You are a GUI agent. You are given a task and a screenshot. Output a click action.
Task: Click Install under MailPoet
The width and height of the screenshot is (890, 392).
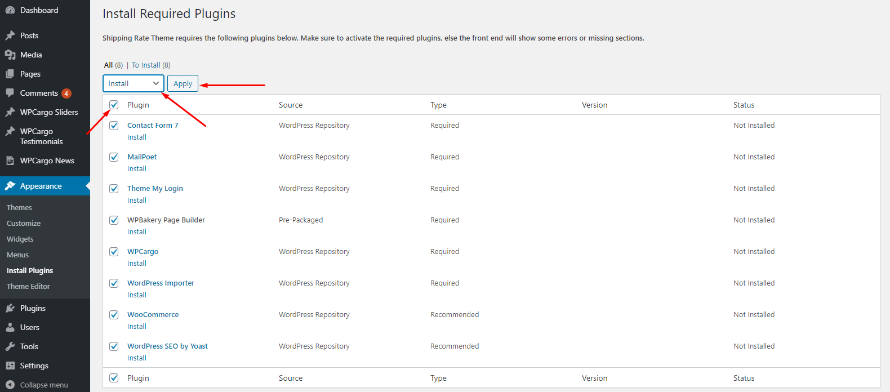137,168
